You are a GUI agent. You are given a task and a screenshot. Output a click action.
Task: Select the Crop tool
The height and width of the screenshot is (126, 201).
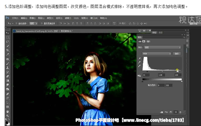click(x=8, y=50)
